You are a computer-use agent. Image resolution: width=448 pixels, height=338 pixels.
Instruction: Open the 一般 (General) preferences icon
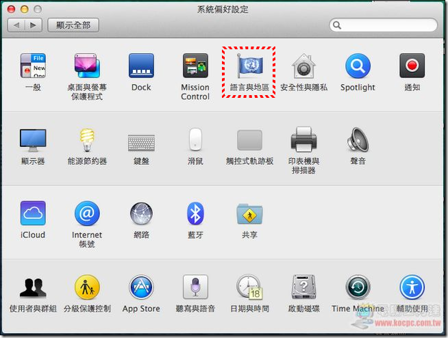(33, 66)
